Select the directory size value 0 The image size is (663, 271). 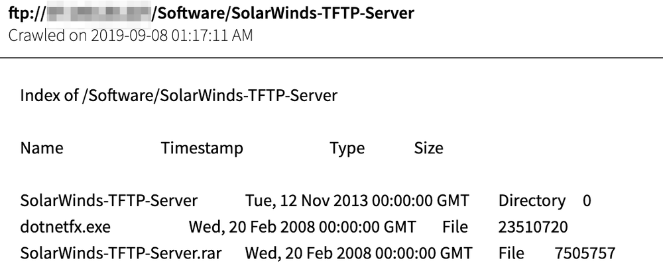click(587, 201)
